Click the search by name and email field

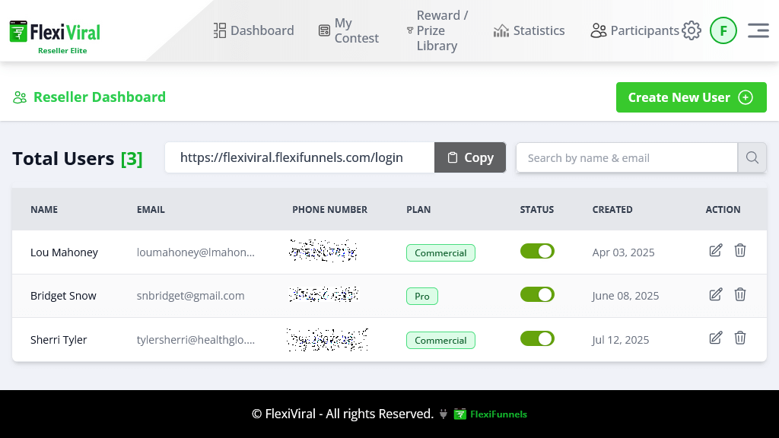coord(626,157)
